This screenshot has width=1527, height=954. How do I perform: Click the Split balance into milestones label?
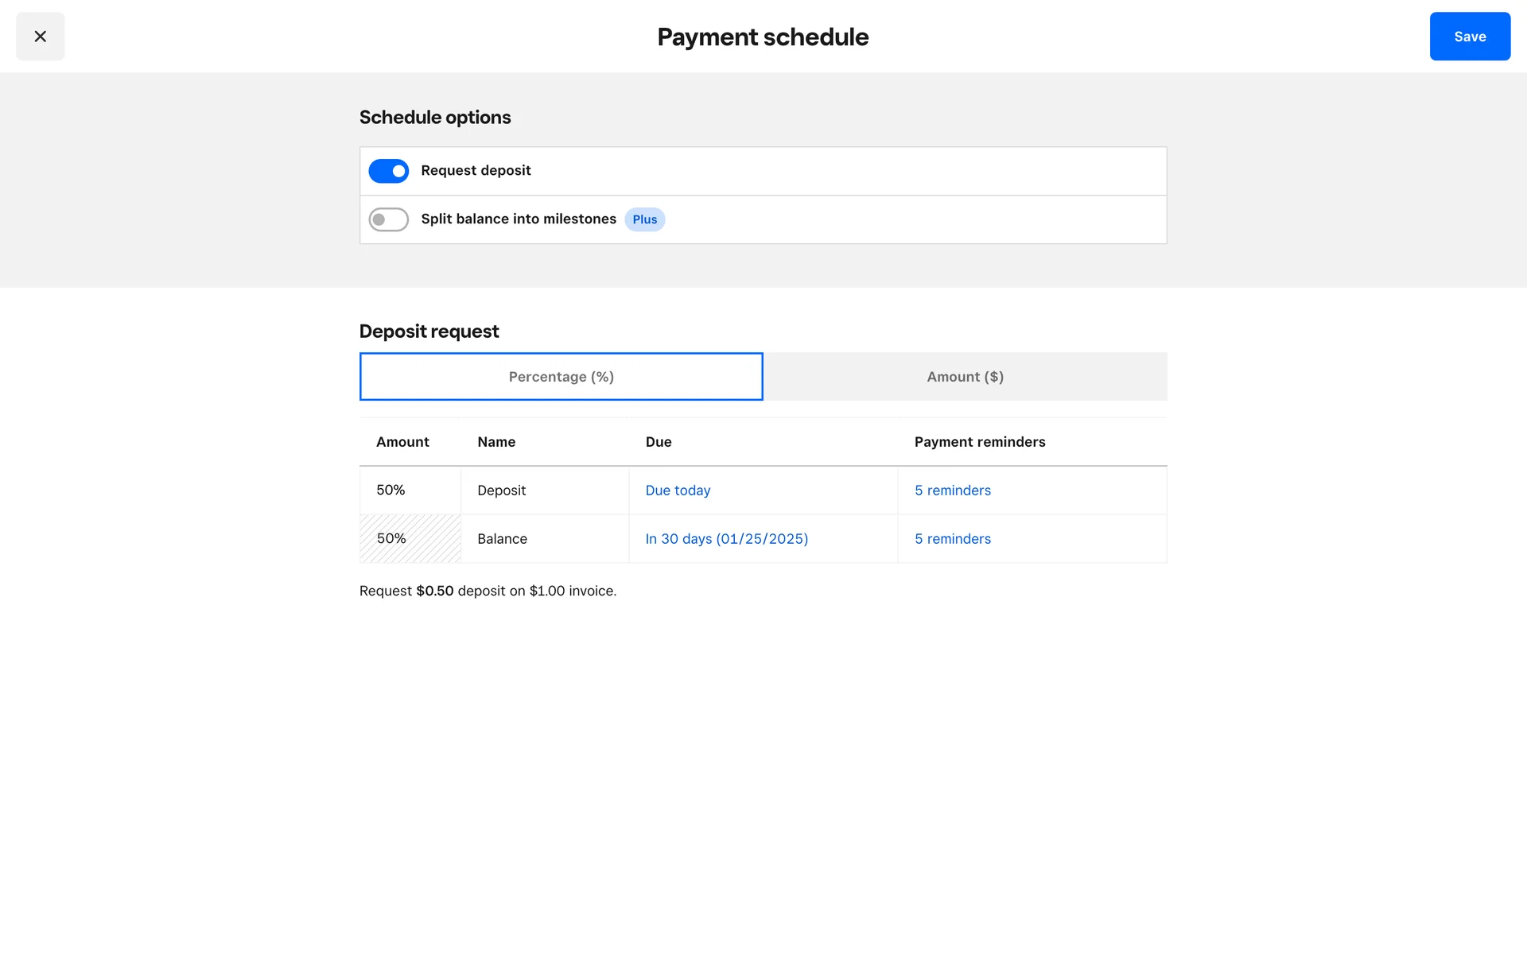pos(518,219)
